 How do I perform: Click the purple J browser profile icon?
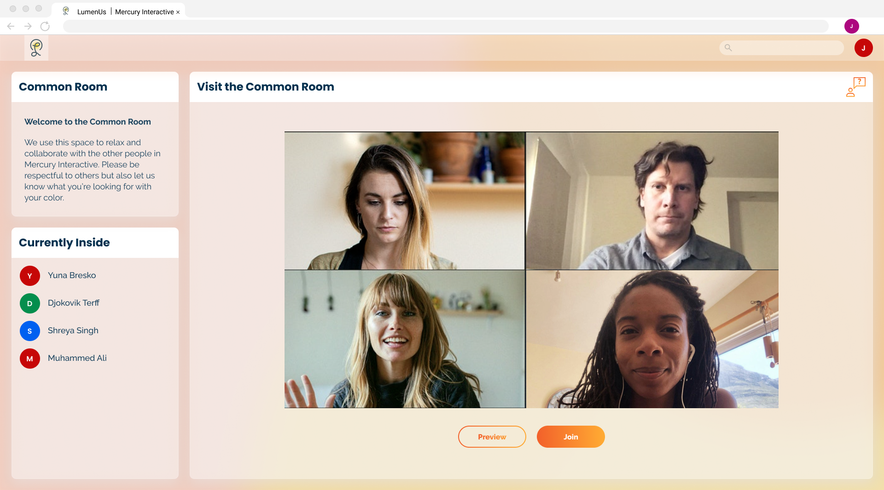click(x=851, y=26)
